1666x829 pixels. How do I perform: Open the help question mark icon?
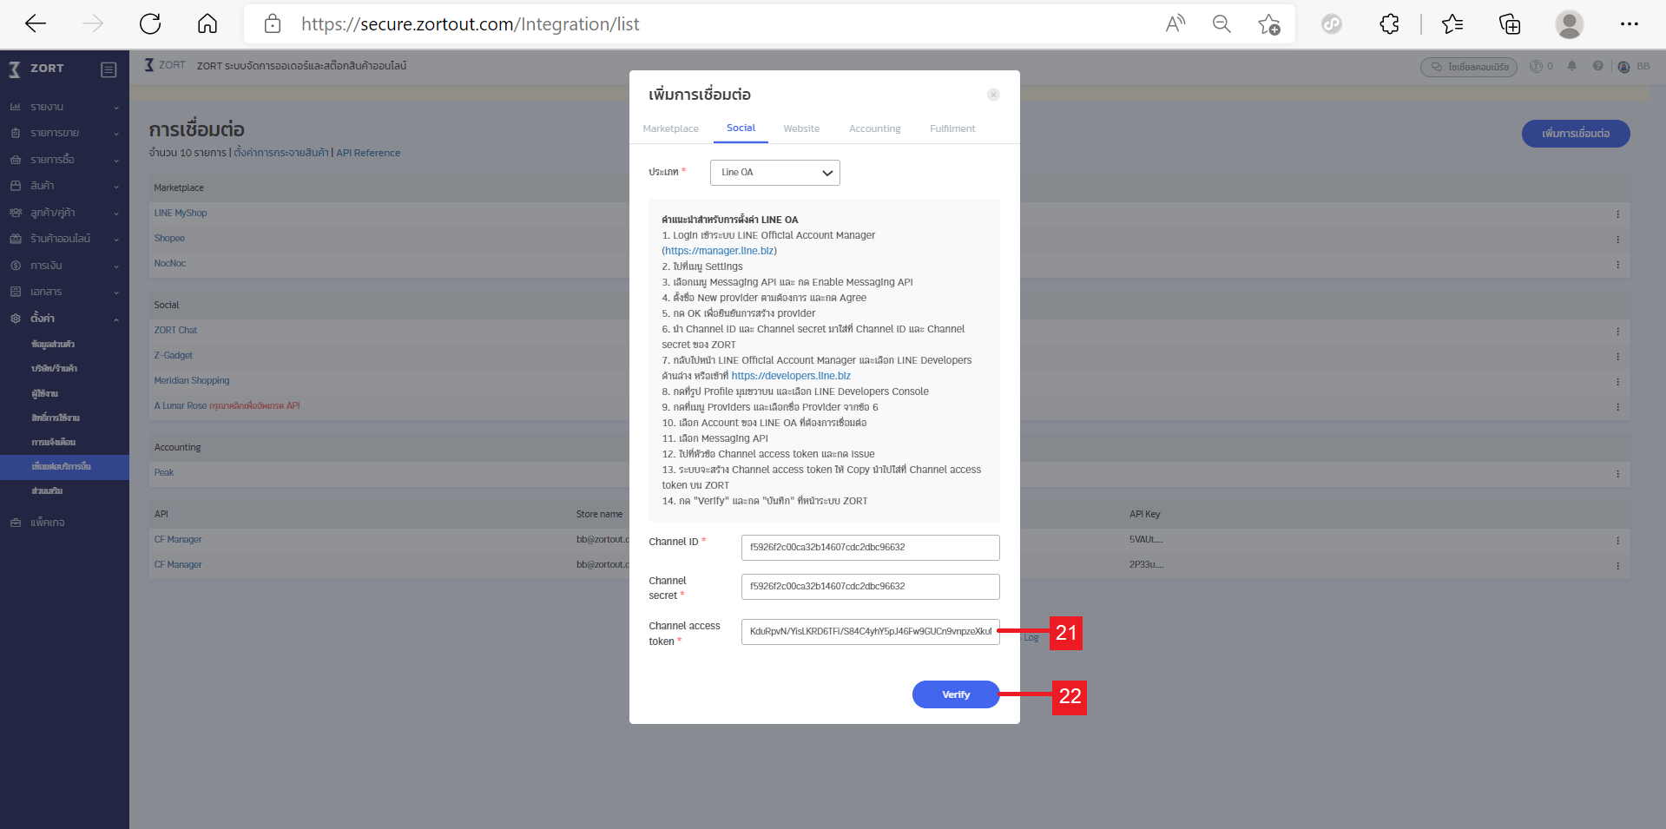click(1598, 66)
